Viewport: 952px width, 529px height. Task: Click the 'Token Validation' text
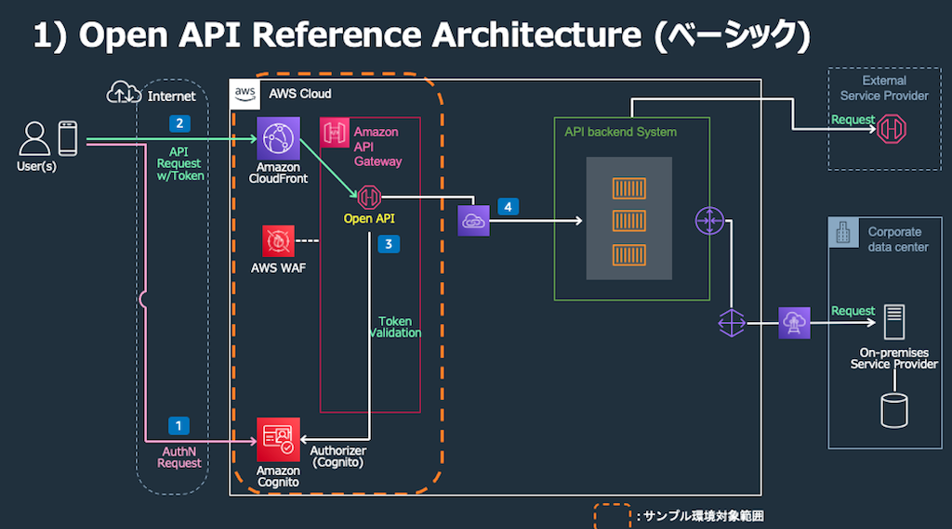tap(394, 328)
